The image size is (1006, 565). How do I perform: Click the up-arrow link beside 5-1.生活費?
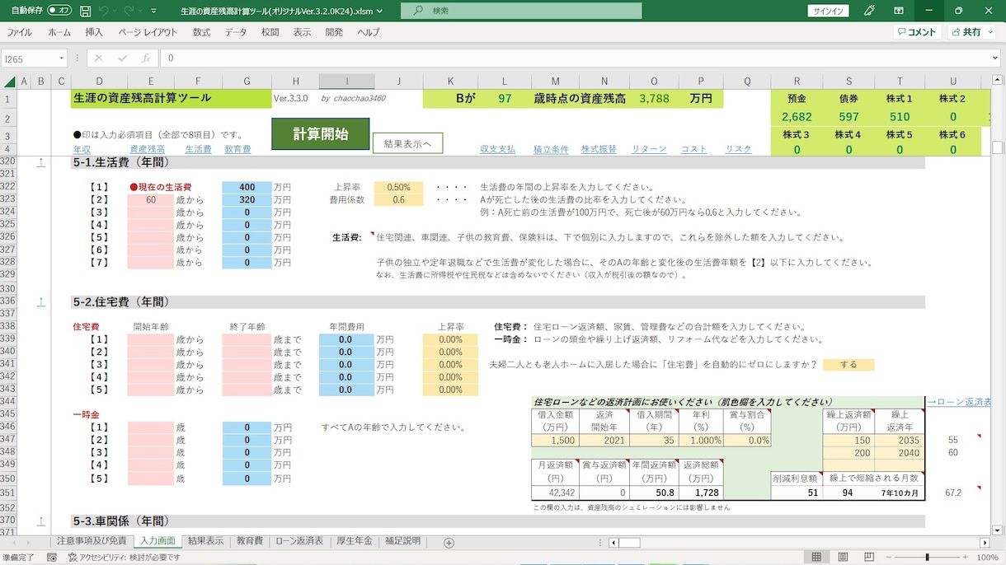tap(40, 162)
